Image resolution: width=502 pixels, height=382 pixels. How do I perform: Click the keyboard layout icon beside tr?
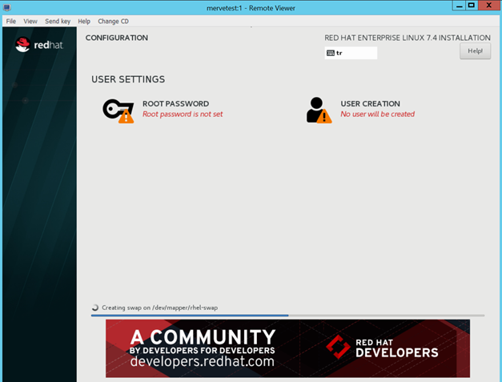click(331, 53)
